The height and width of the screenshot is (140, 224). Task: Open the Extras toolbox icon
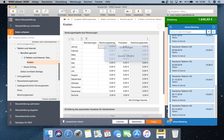(x=128, y=11)
